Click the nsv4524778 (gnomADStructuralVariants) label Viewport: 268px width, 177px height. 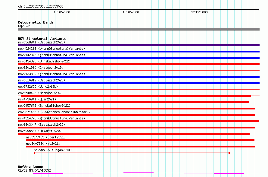click(x=51, y=118)
